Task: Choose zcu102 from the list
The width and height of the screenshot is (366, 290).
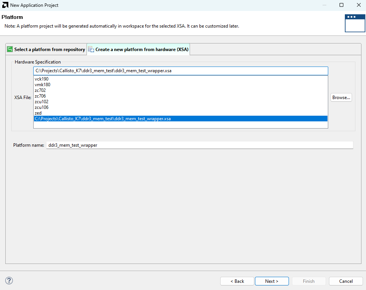Action: (42, 102)
